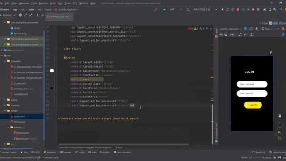
Task: Open the Terminal tool window
Action: (66, 152)
